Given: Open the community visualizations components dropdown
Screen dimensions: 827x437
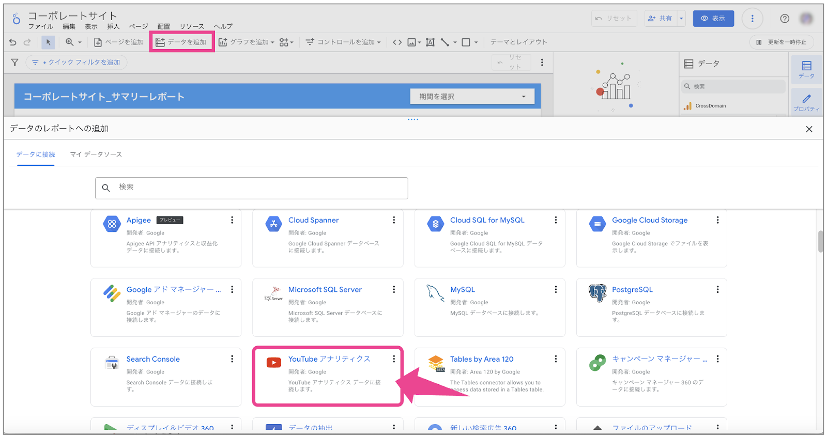Looking at the screenshot, I should coord(286,42).
